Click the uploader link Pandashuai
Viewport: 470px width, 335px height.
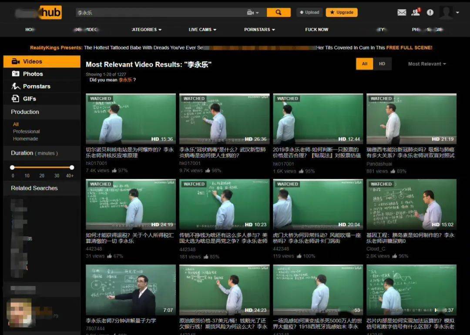[379, 164]
